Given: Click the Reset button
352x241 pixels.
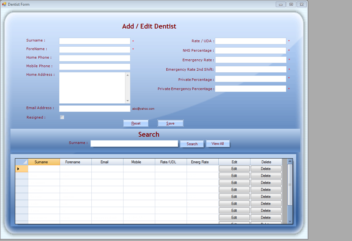Looking at the screenshot, I should pyautogui.click(x=136, y=123).
